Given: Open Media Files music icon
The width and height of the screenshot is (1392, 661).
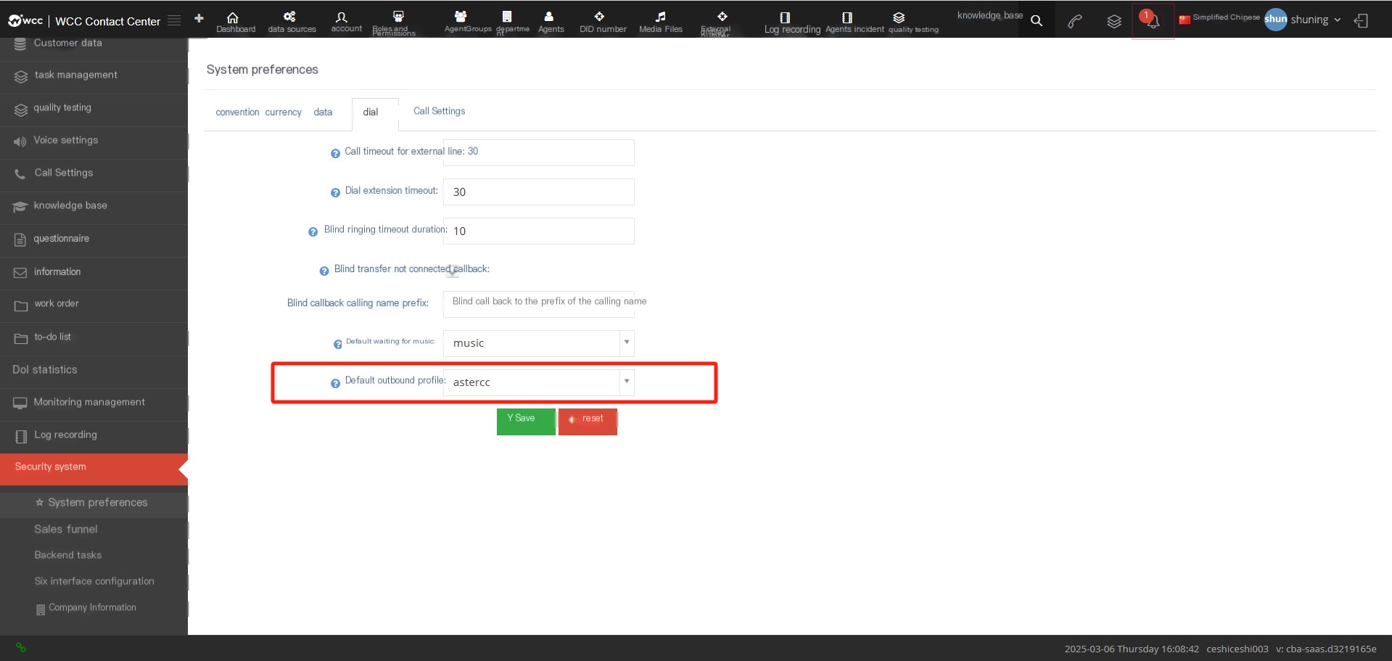Looking at the screenshot, I should (660, 17).
